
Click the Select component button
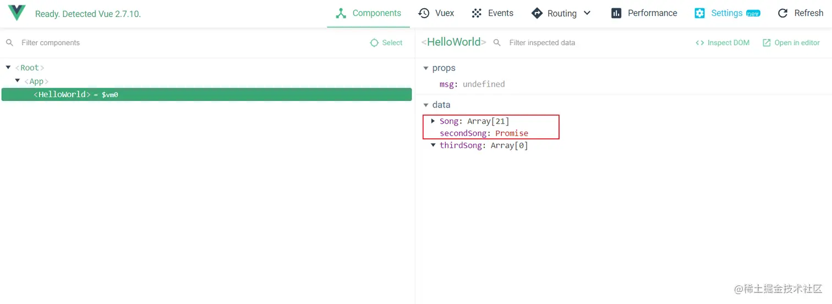pyautogui.click(x=386, y=43)
